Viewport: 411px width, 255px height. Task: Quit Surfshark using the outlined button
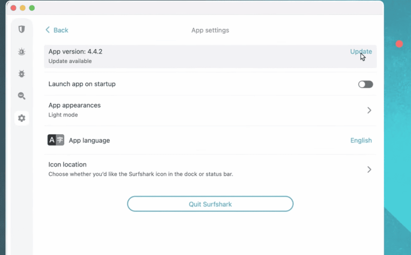point(210,204)
